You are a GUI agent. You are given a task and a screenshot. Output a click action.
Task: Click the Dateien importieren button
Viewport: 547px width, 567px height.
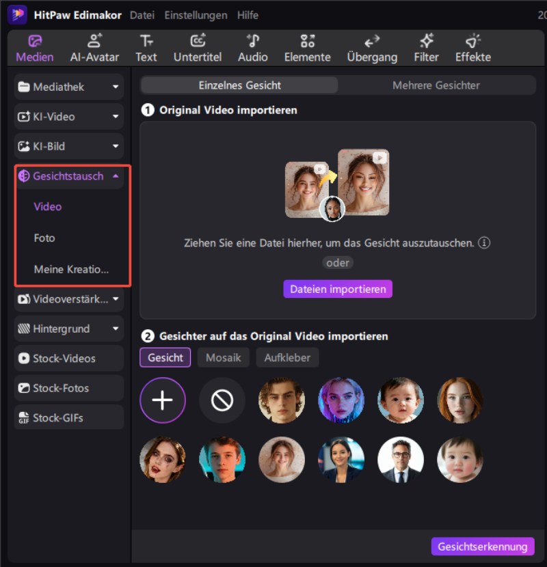click(x=338, y=289)
